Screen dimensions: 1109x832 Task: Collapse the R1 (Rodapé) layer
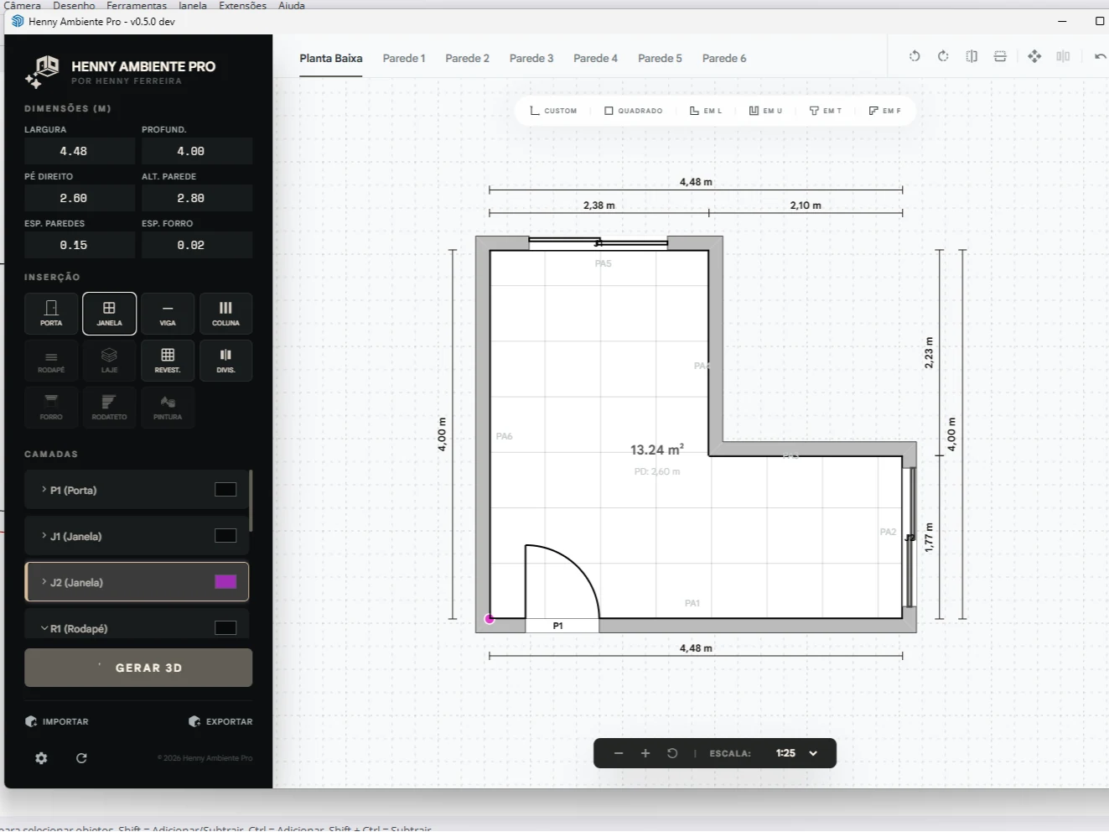pyautogui.click(x=44, y=628)
